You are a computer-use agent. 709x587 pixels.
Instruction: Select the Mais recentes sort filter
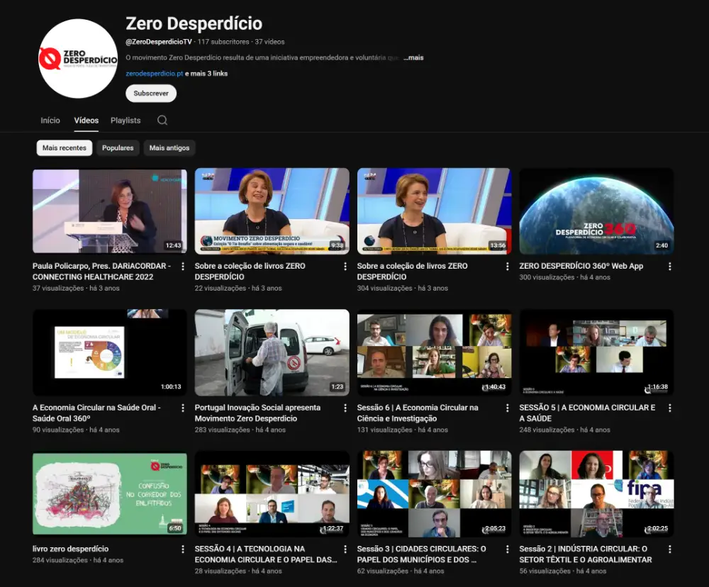65,148
